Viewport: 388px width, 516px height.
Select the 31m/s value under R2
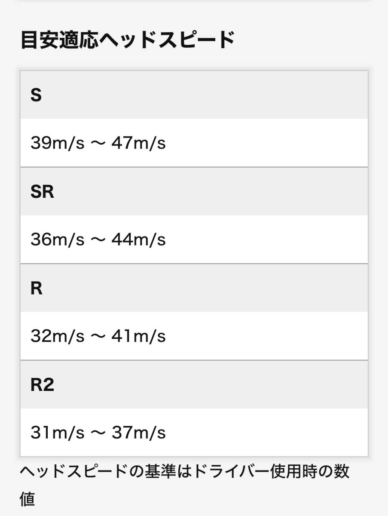(57, 433)
